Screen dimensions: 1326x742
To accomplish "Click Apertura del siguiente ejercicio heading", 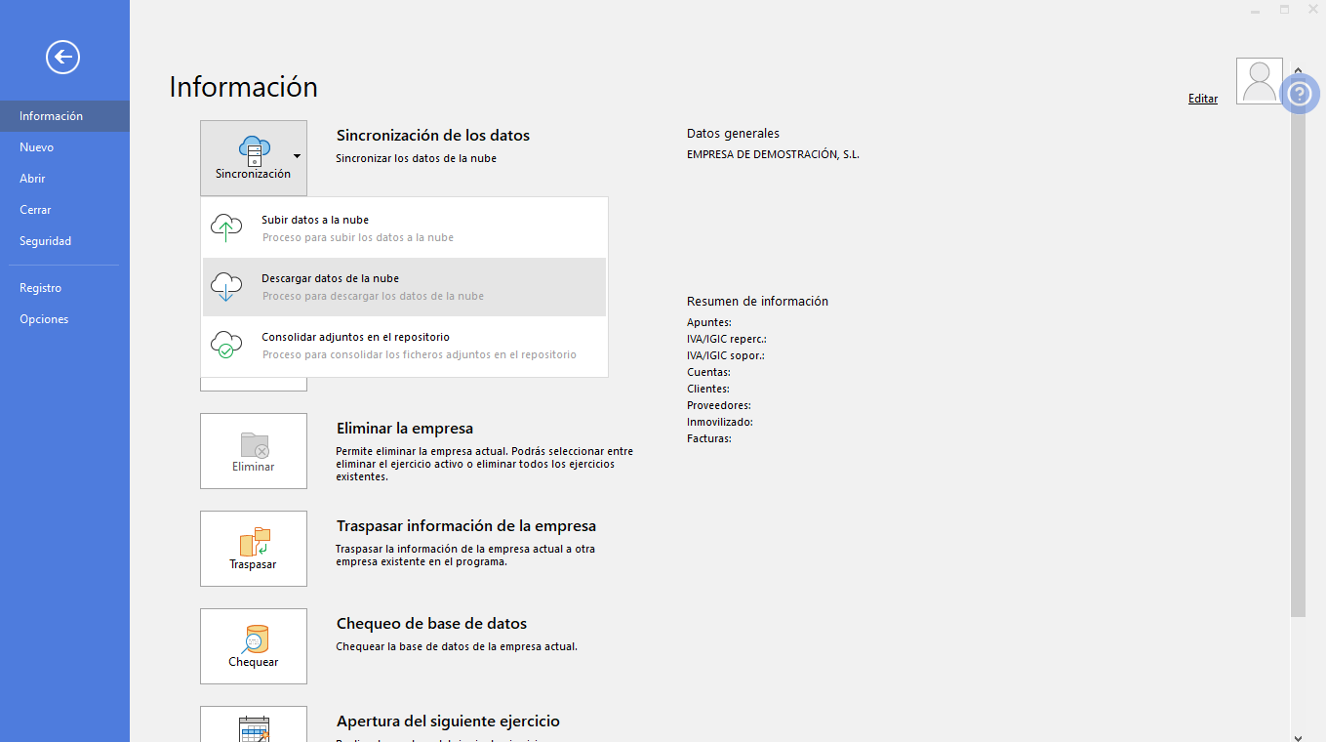I will [448, 721].
